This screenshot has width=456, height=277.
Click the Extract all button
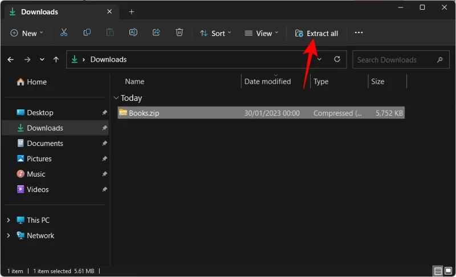coord(316,33)
